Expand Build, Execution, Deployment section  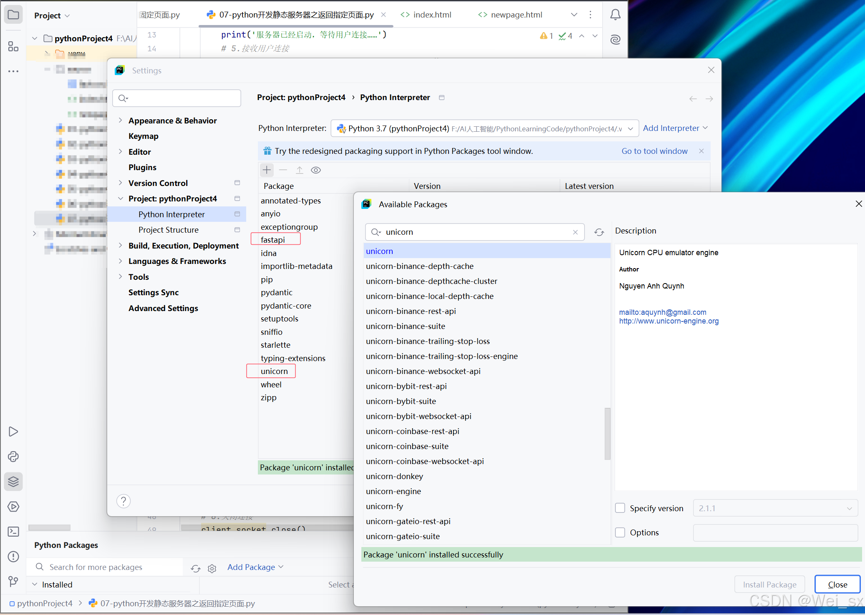(120, 246)
